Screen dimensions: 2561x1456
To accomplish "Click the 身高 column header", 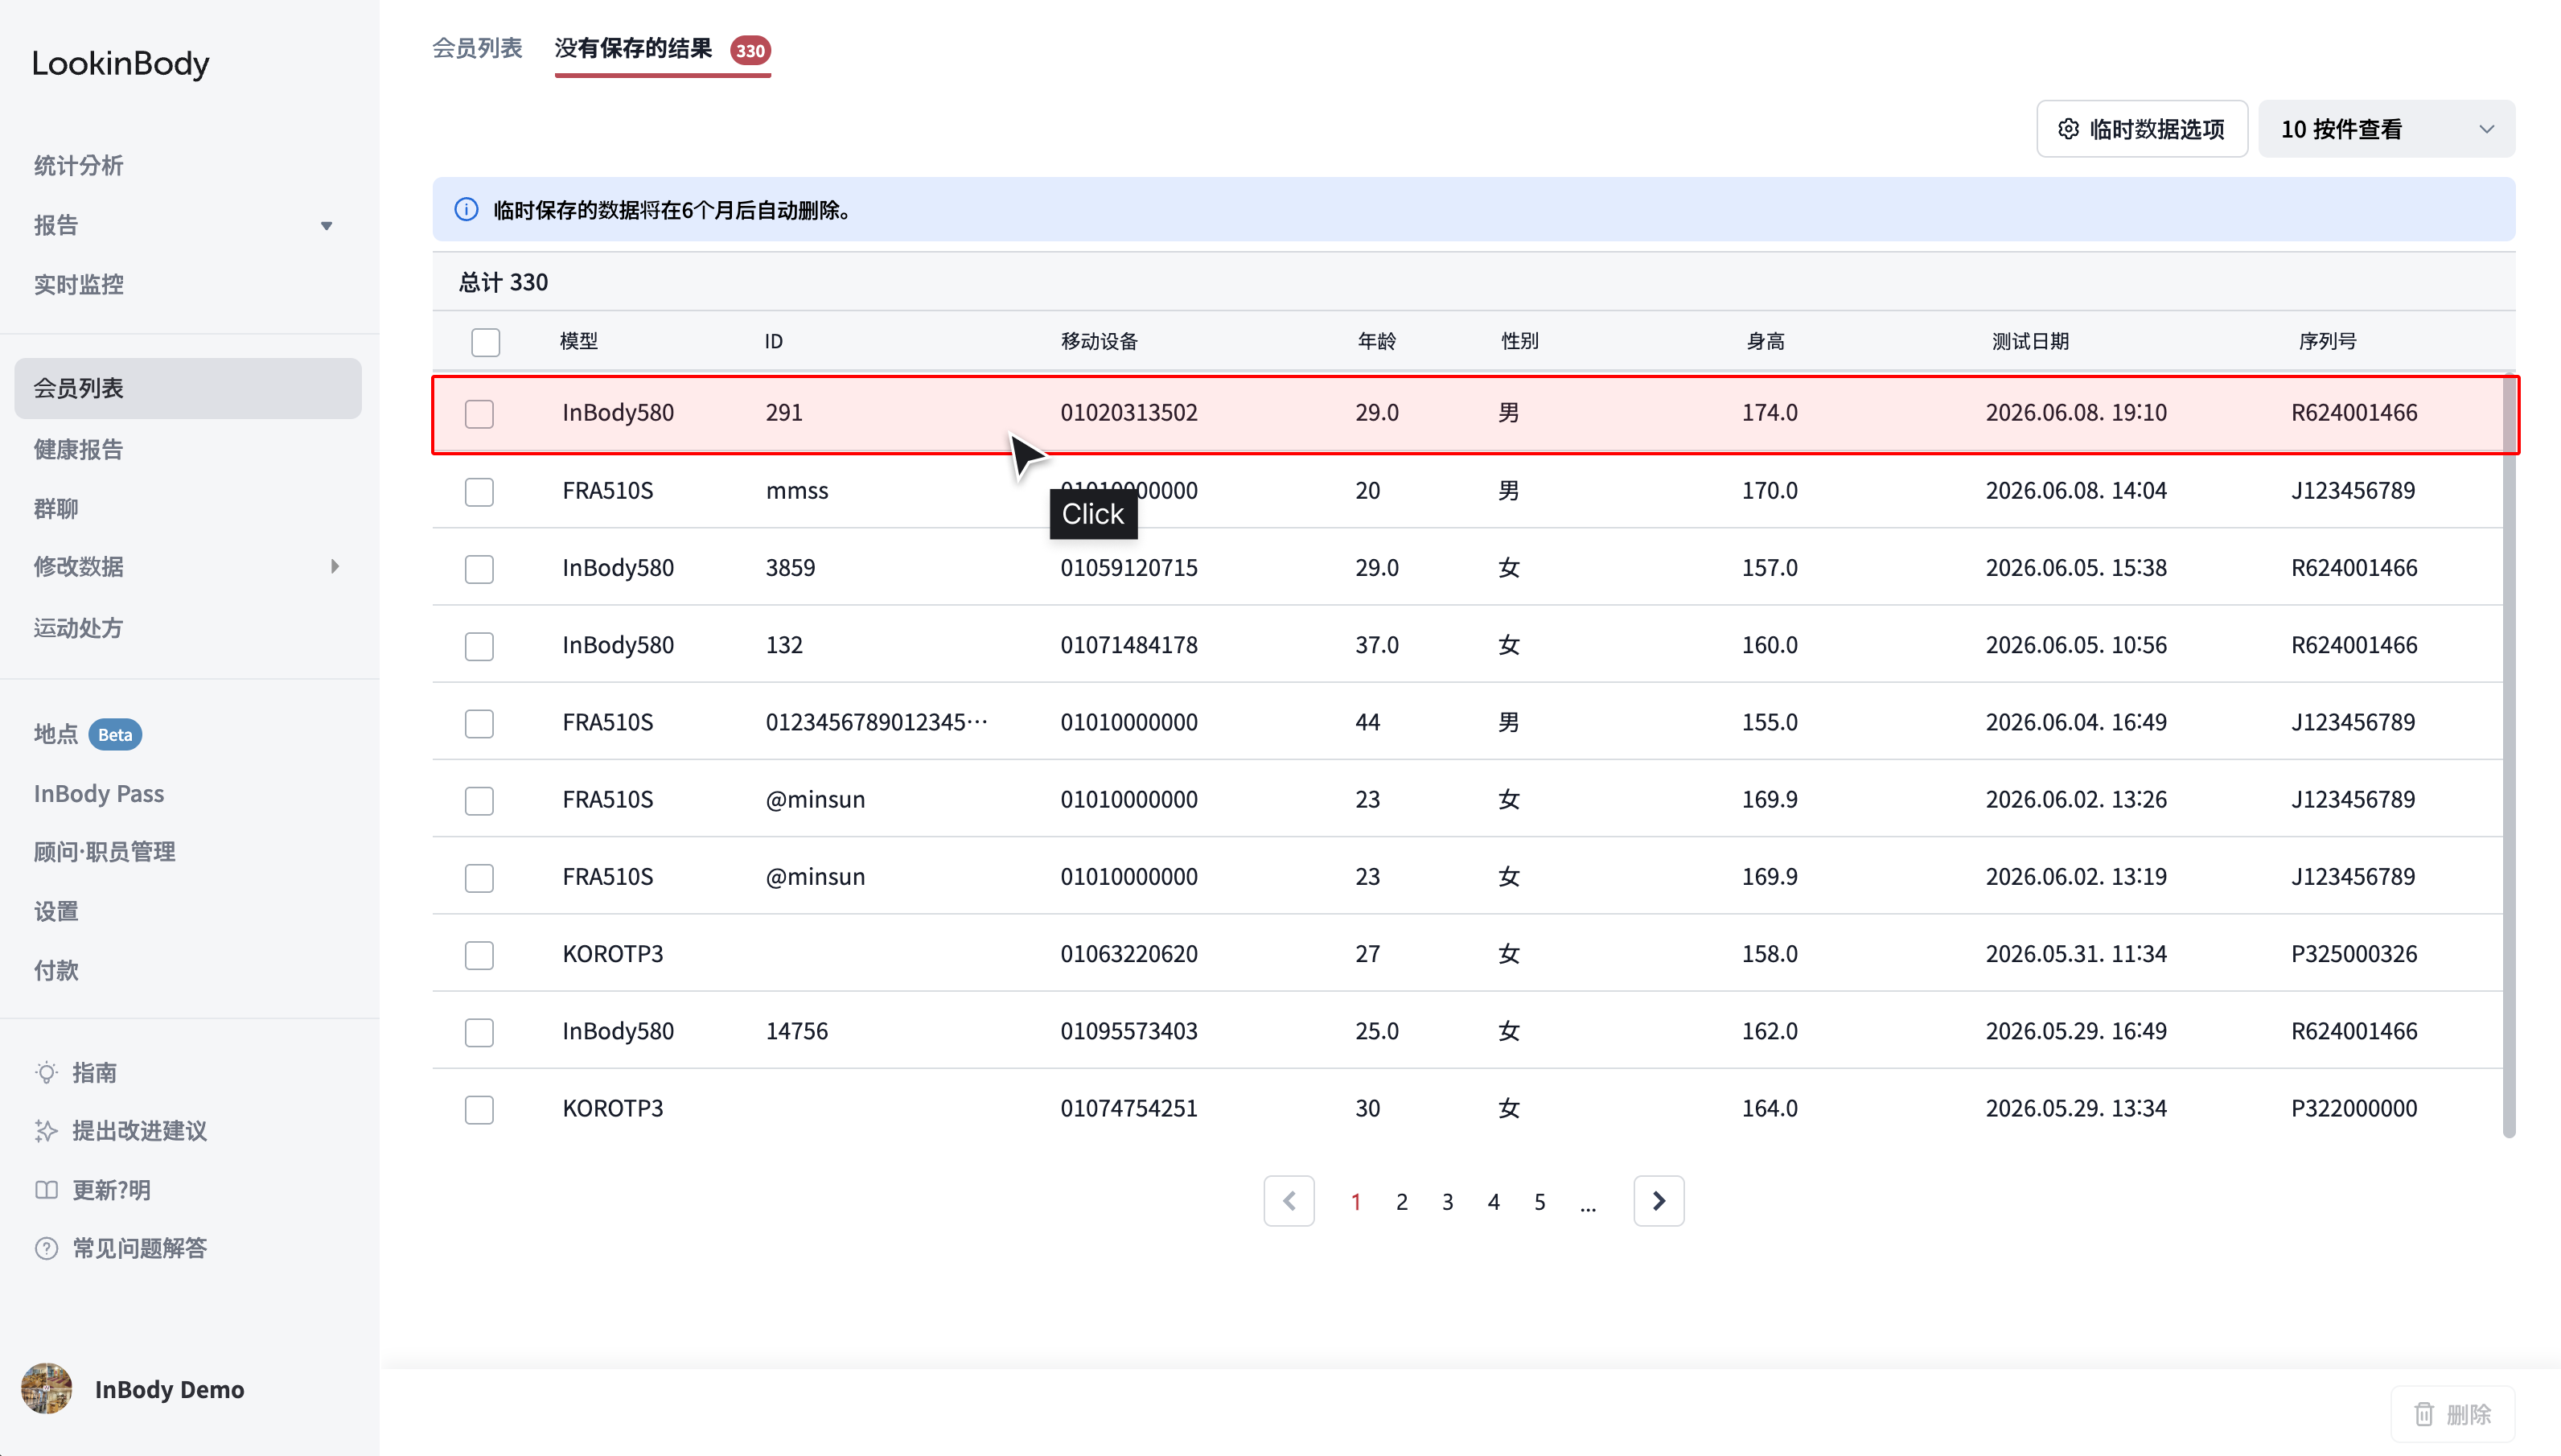I will pyautogui.click(x=1766, y=342).
